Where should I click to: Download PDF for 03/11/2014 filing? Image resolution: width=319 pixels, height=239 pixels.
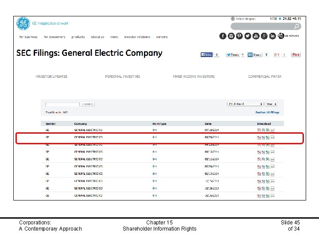coord(259,159)
